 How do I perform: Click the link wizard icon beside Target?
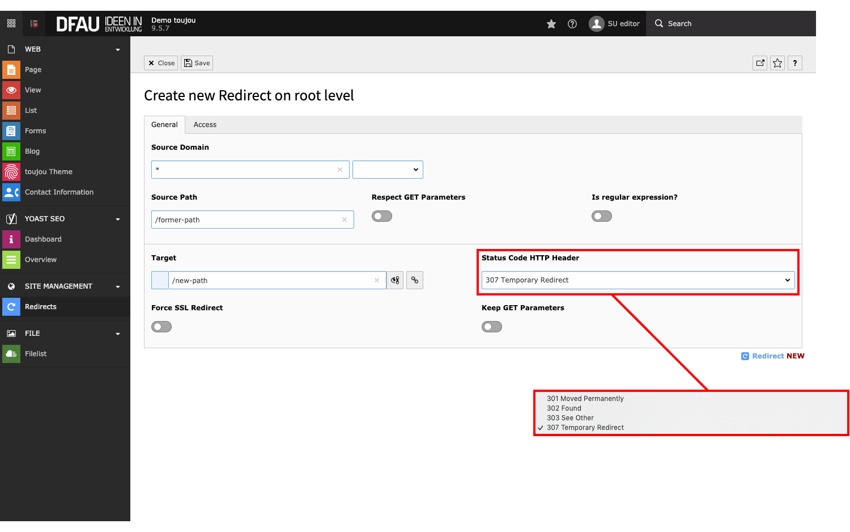coord(415,280)
